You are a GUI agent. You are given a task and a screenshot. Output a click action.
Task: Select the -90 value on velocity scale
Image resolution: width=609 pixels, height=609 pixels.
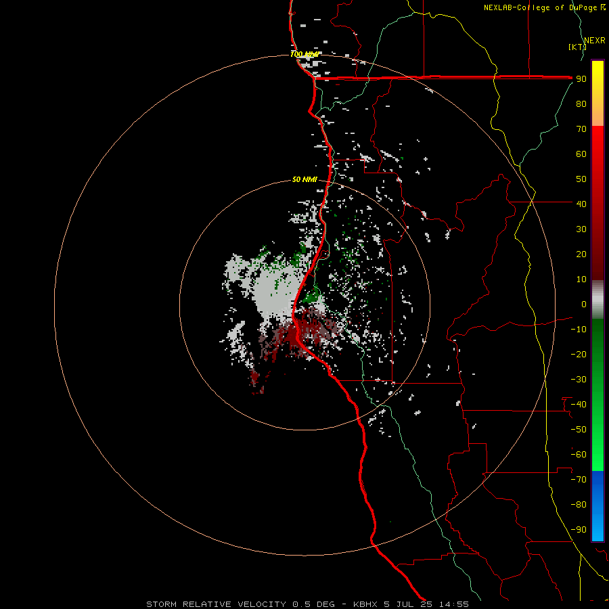tap(579, 530)
